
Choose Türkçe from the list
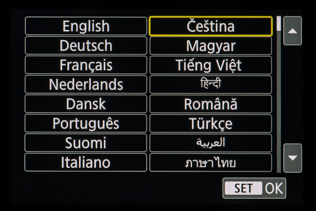(x=210, y=123)
